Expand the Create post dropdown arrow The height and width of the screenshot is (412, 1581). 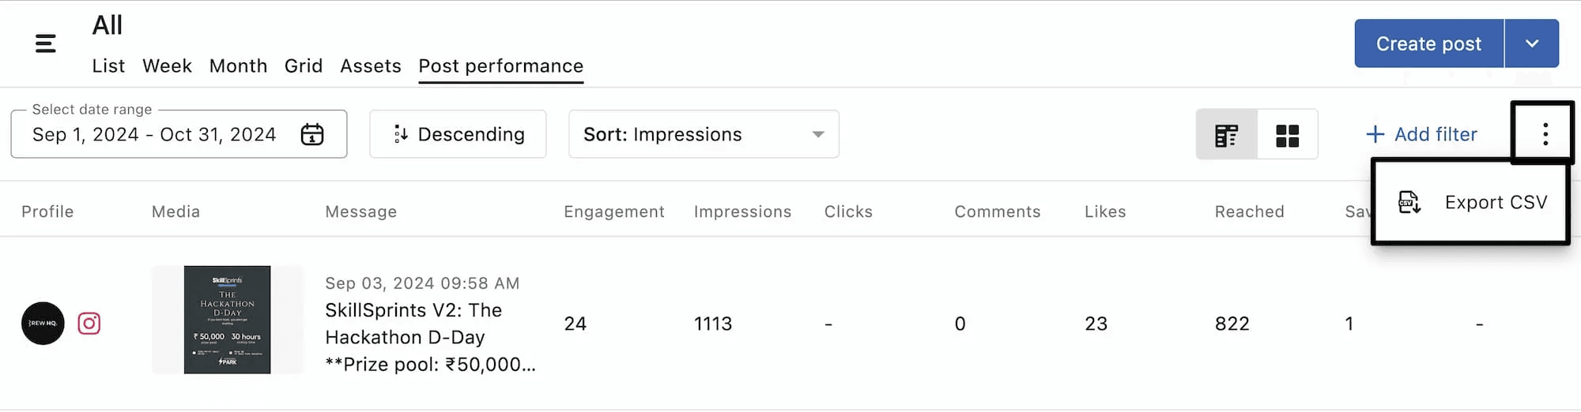click(1531, 43)
